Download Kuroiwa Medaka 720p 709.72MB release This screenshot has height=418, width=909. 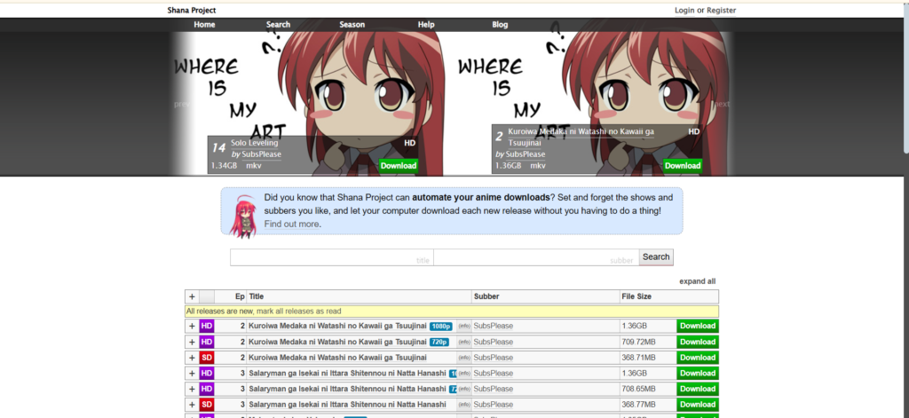698,342
